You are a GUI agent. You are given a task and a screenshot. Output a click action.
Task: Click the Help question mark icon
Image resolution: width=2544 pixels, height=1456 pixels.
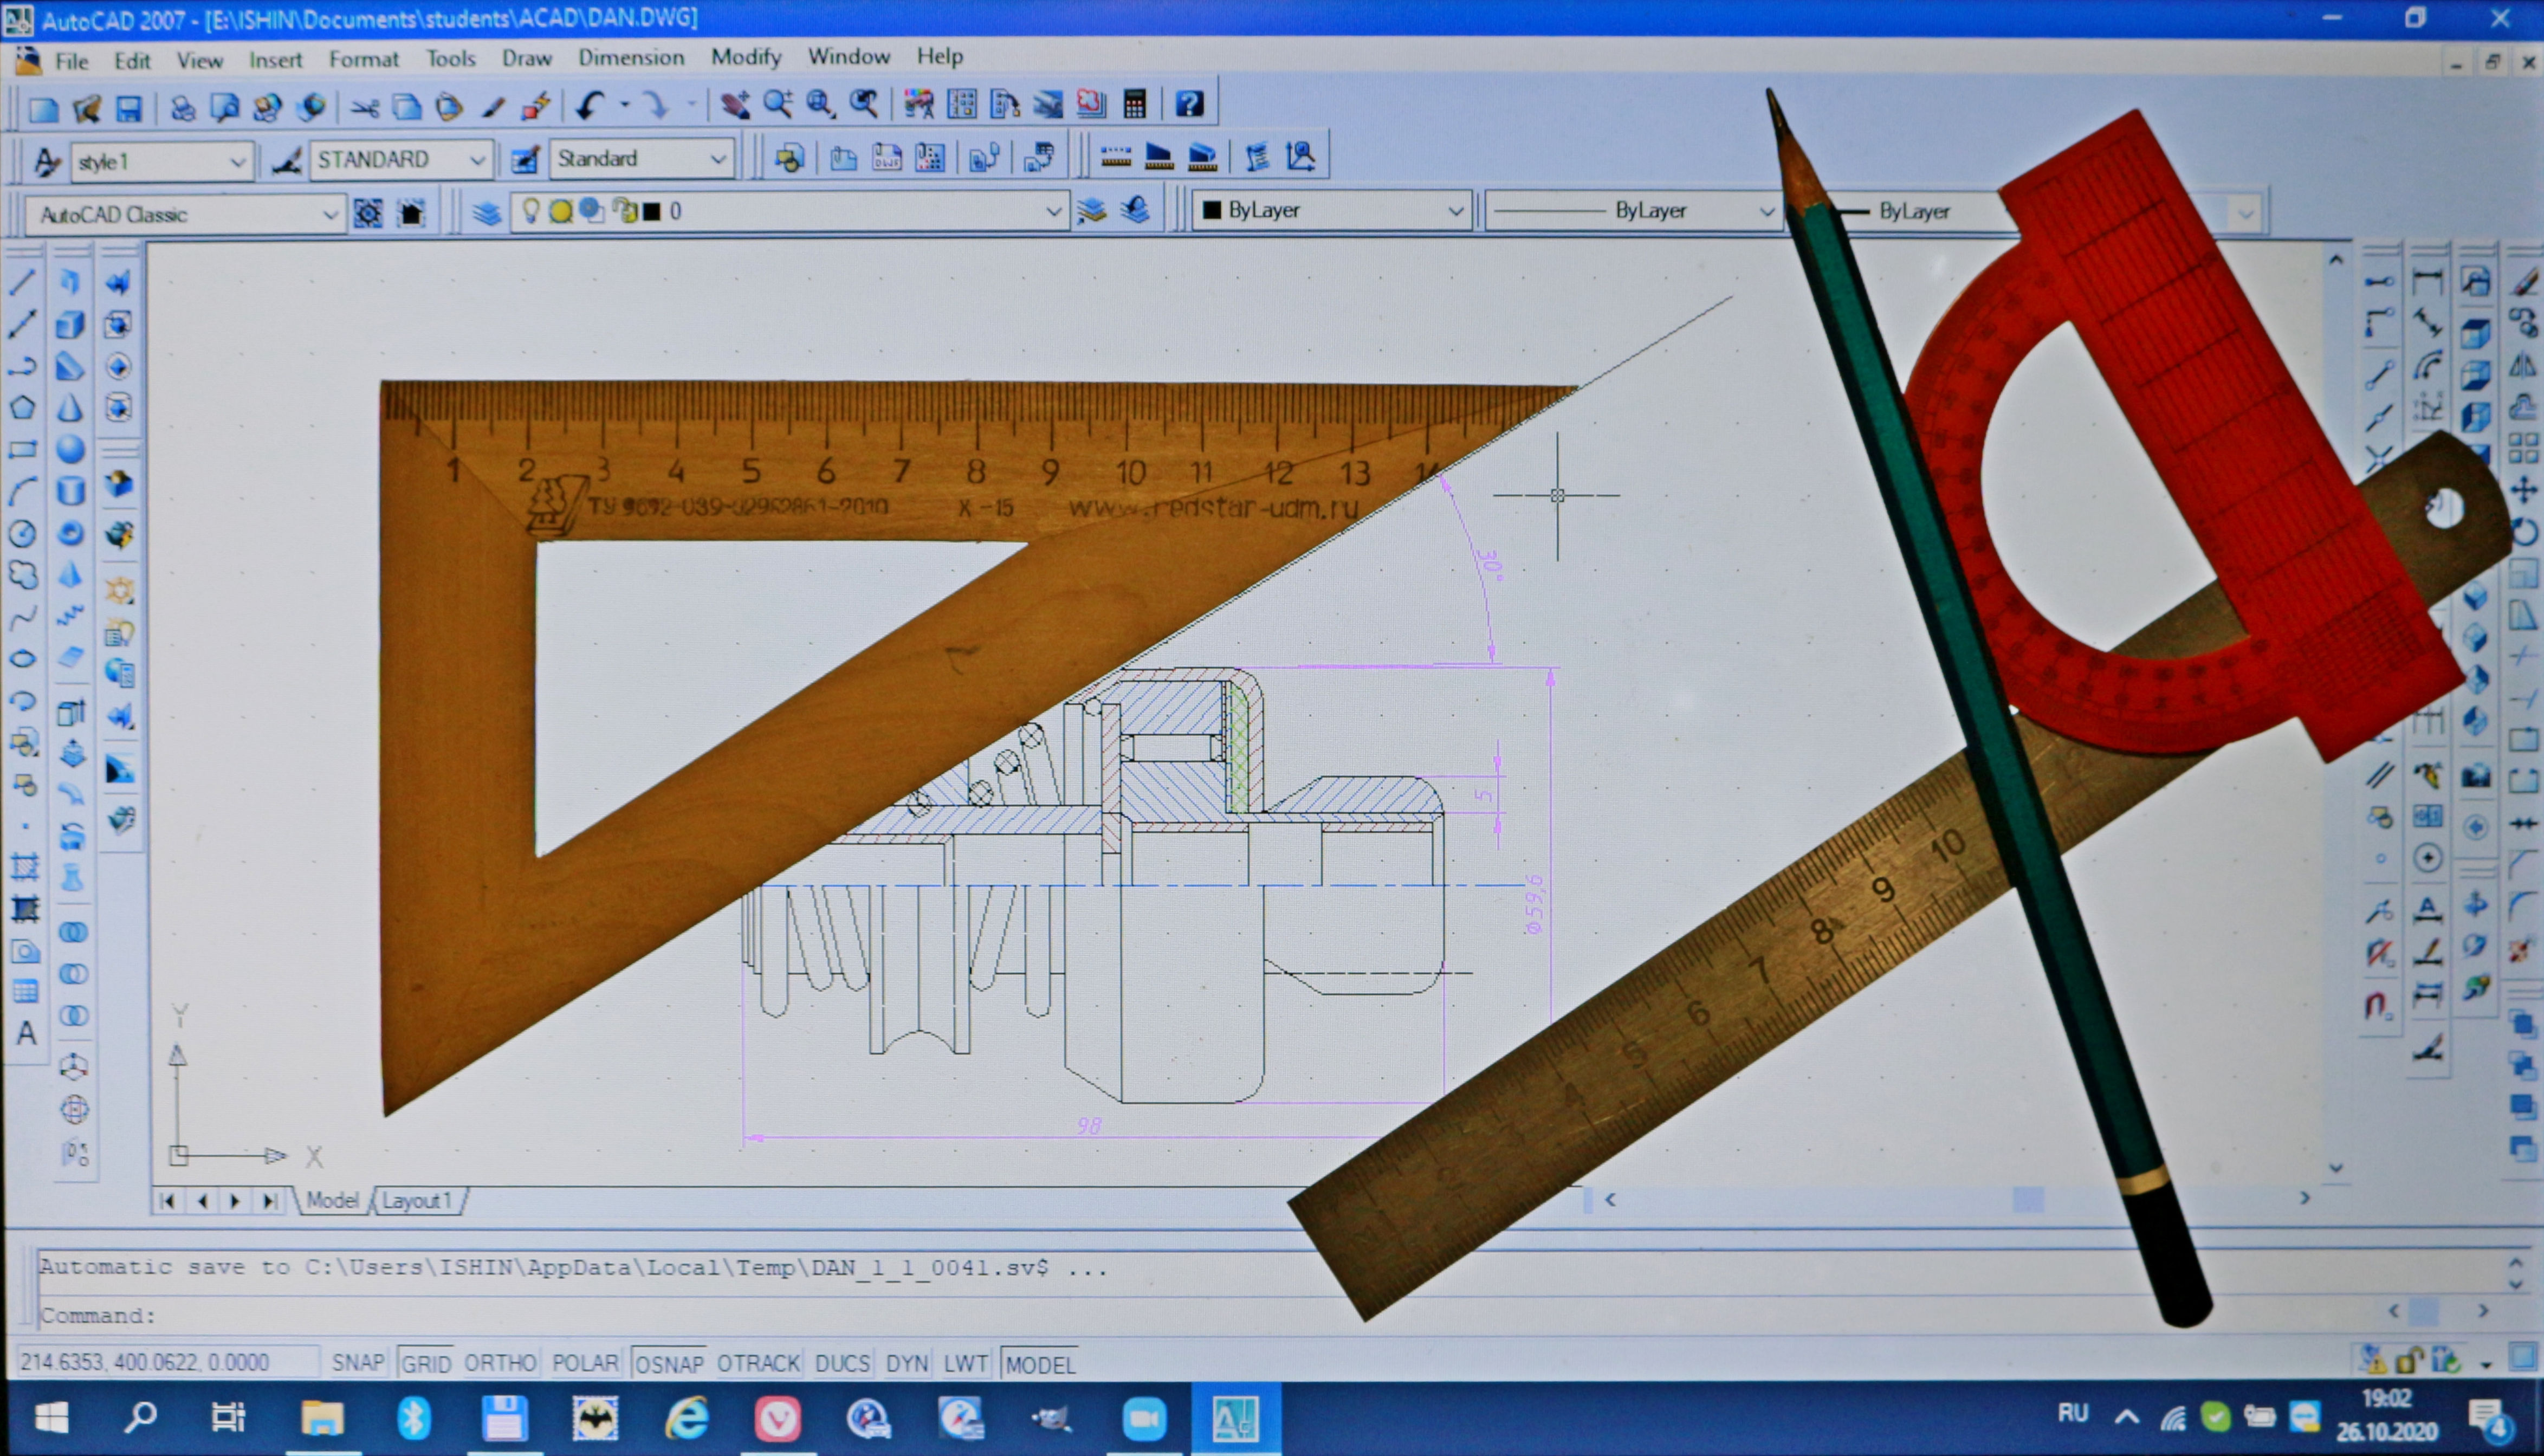pyautogui.click(x=1189, y=104)
